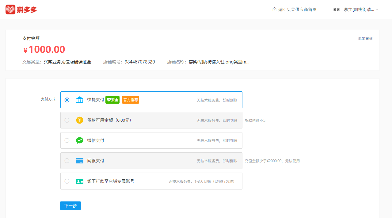Select the 微信支付 radio button
This screenshot has width=392, height=218.
point(67,140)
